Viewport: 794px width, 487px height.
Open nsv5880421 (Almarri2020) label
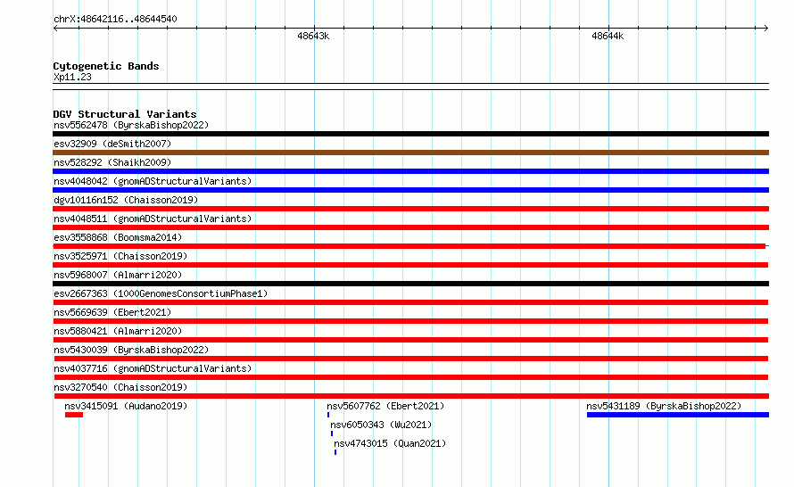point(118,331)
